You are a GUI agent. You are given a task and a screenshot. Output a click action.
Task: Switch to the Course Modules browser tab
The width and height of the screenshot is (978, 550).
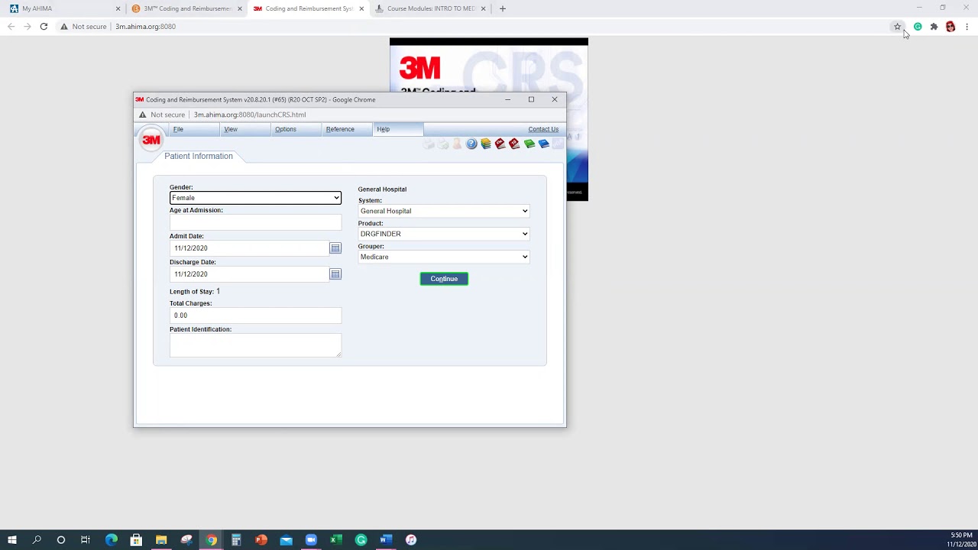click(430, 8)
